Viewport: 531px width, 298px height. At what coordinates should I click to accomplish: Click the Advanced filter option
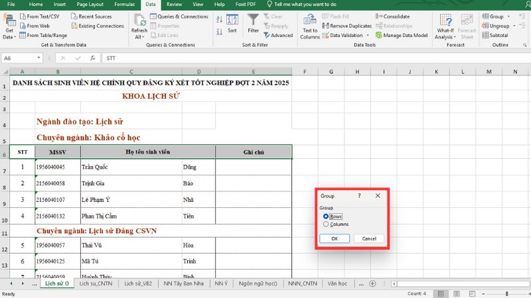tap(278, 35)
